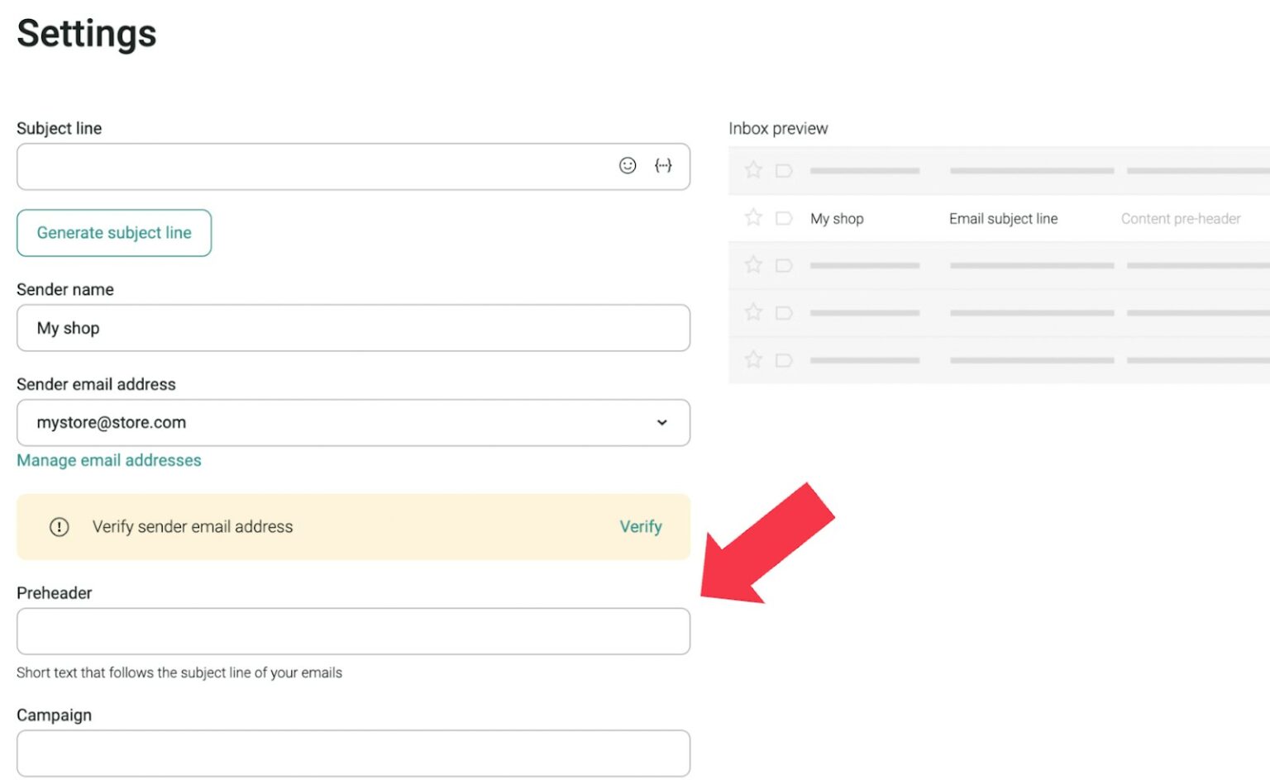
Task: Star the first inbox preview row
Action: point(752,170)
